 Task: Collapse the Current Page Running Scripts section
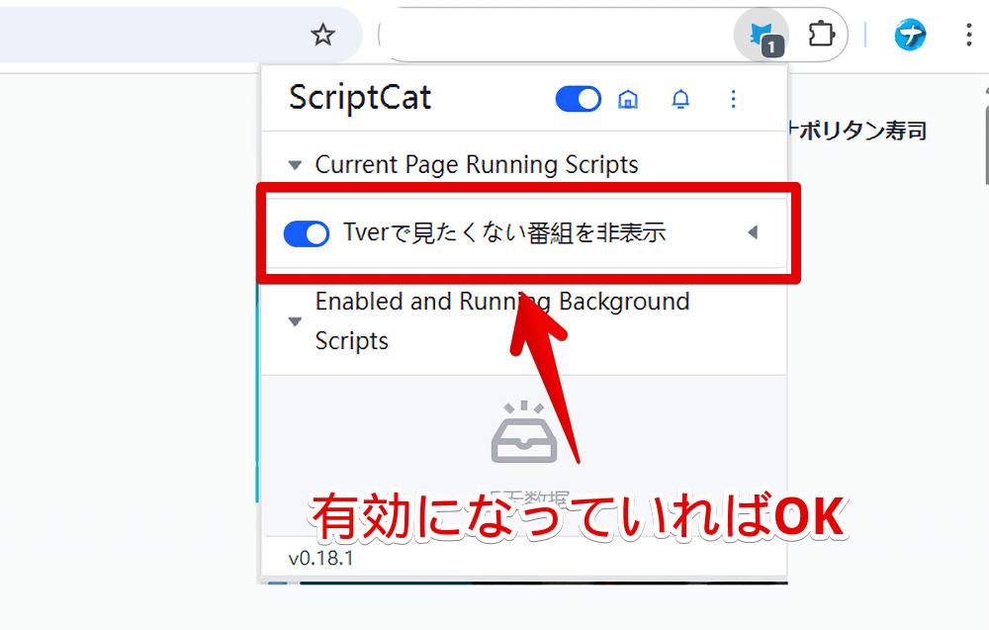coord(295,166)
